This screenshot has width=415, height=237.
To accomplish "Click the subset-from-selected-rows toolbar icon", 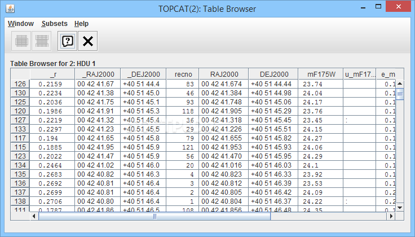I will click(x=21, y=41).
